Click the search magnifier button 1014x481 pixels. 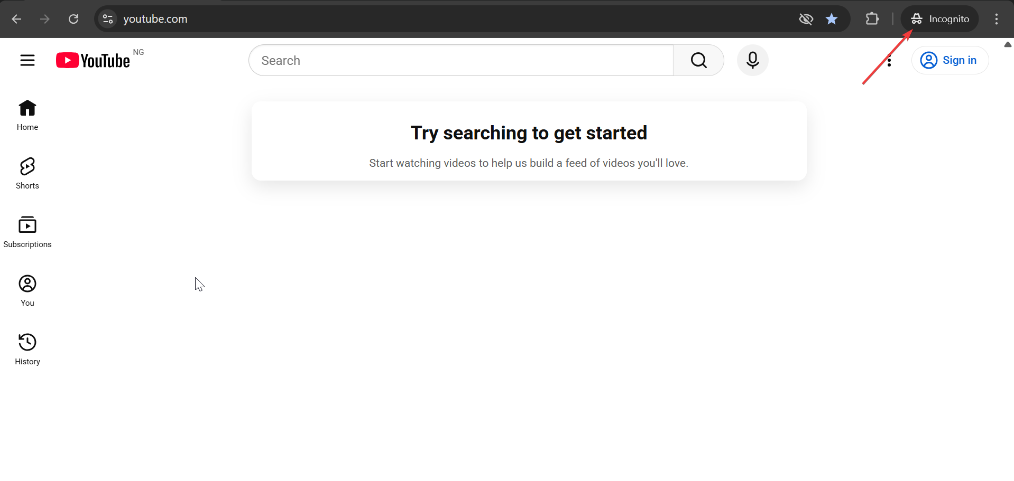(698, 60)
